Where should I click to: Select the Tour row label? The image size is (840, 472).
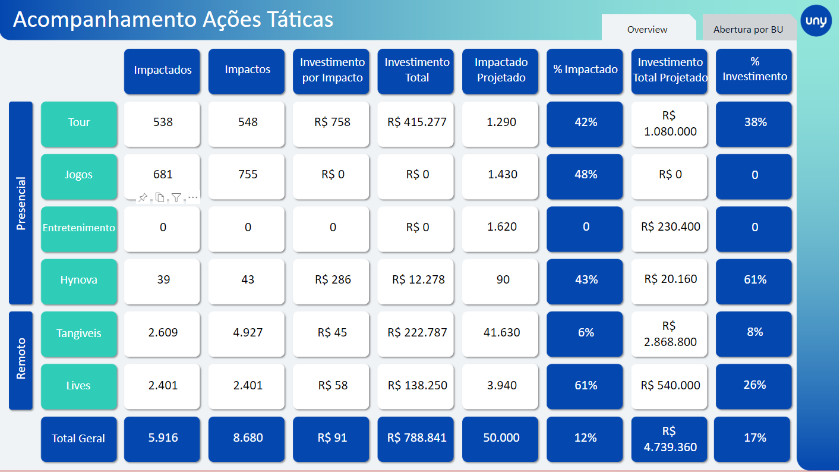(79, 123)
